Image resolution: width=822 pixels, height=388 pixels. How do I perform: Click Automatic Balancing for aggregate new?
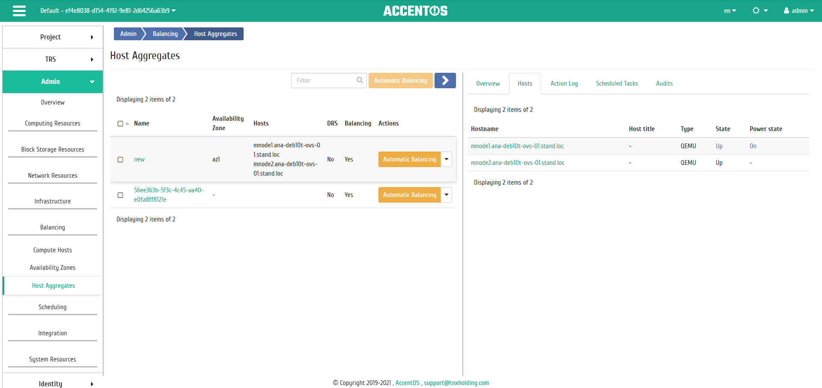click(409, 159)
